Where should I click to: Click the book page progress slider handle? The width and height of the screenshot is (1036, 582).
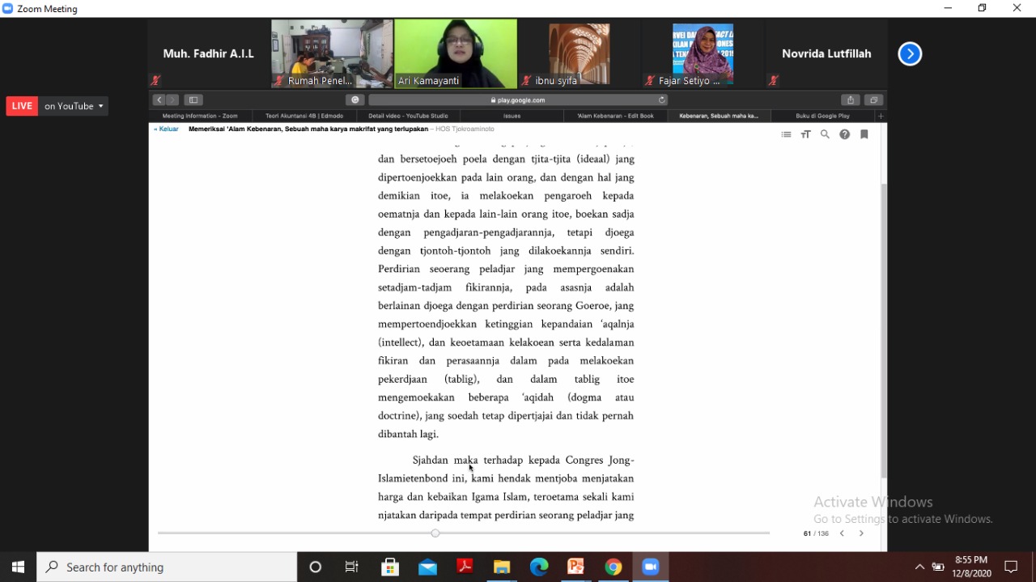[x=435, y=533]
